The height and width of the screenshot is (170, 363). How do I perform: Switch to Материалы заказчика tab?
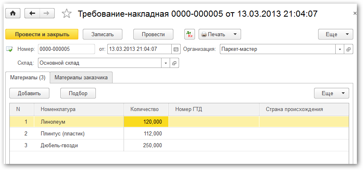point(81,78)
